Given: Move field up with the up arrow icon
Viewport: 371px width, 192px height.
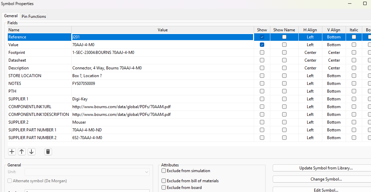Looking at the screenshot, I should tap(22, 152).
